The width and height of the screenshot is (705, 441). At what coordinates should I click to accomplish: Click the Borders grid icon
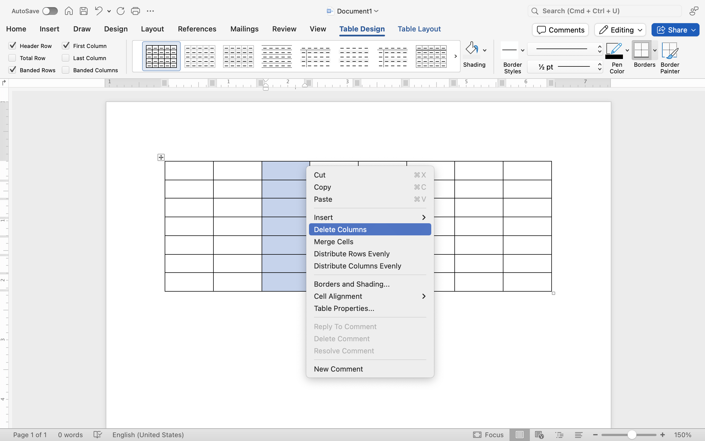pyautogui.click(x=641, y=50)
